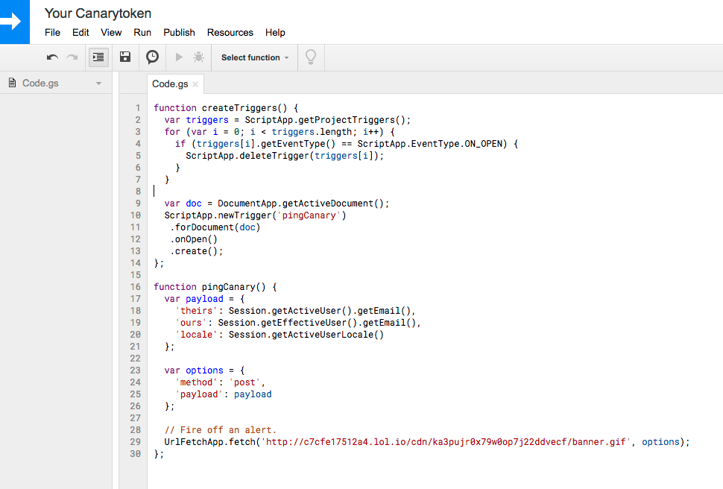The width and height of the screenshot is (723, 489).
Task: Click the blue arrow project home icon
Action: click(x=15, y=22)
